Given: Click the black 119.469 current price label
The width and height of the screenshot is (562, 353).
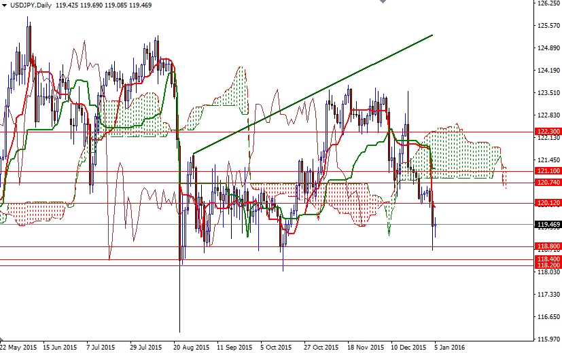Looking at the screenshot, I should click(548, 225).
